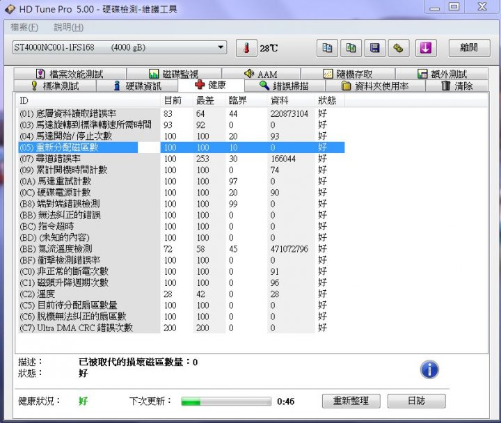The image size is (501, 423).
Task: Select row (09) 累計開機時間計數
Action: coord(182,170)
